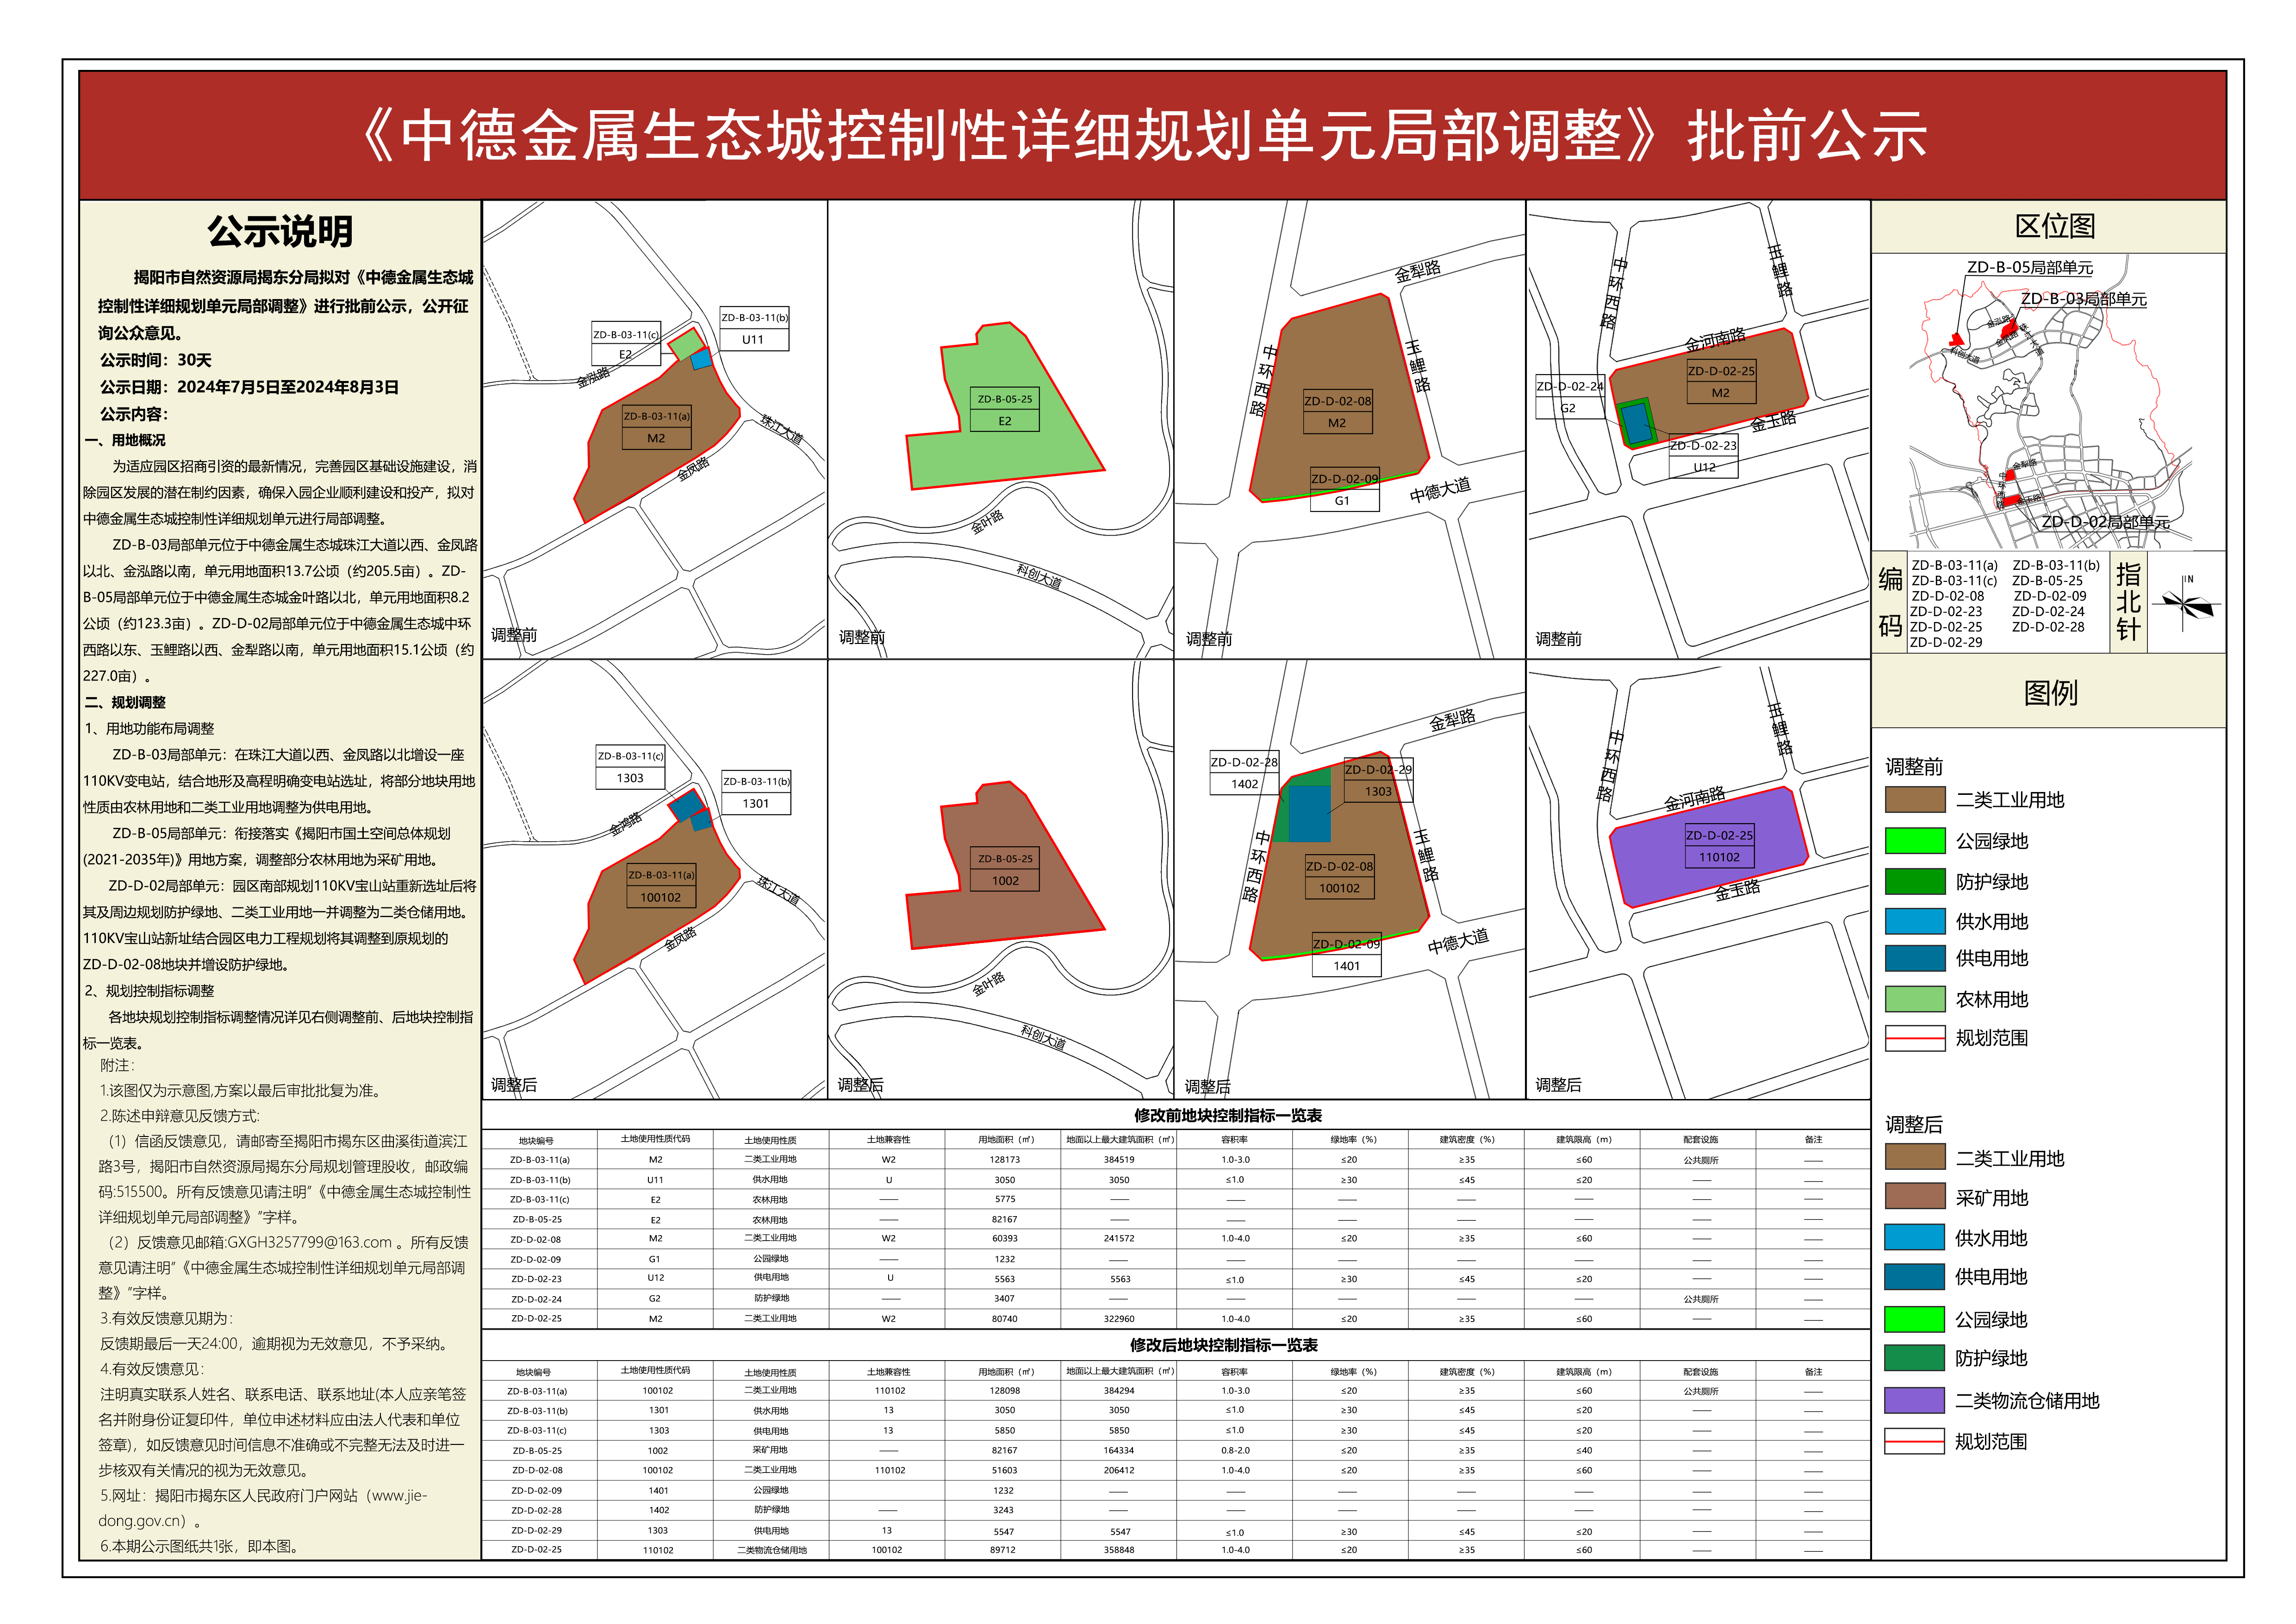
Task: Click the 公示时间：30天 line
Action: click(x=155, y=360)
